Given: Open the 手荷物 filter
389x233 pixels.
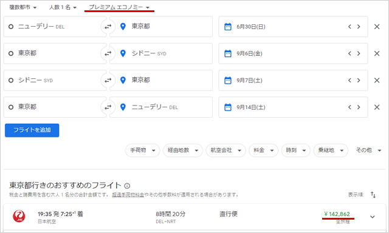Looking at the screenshot, I should tap(143, 150).
